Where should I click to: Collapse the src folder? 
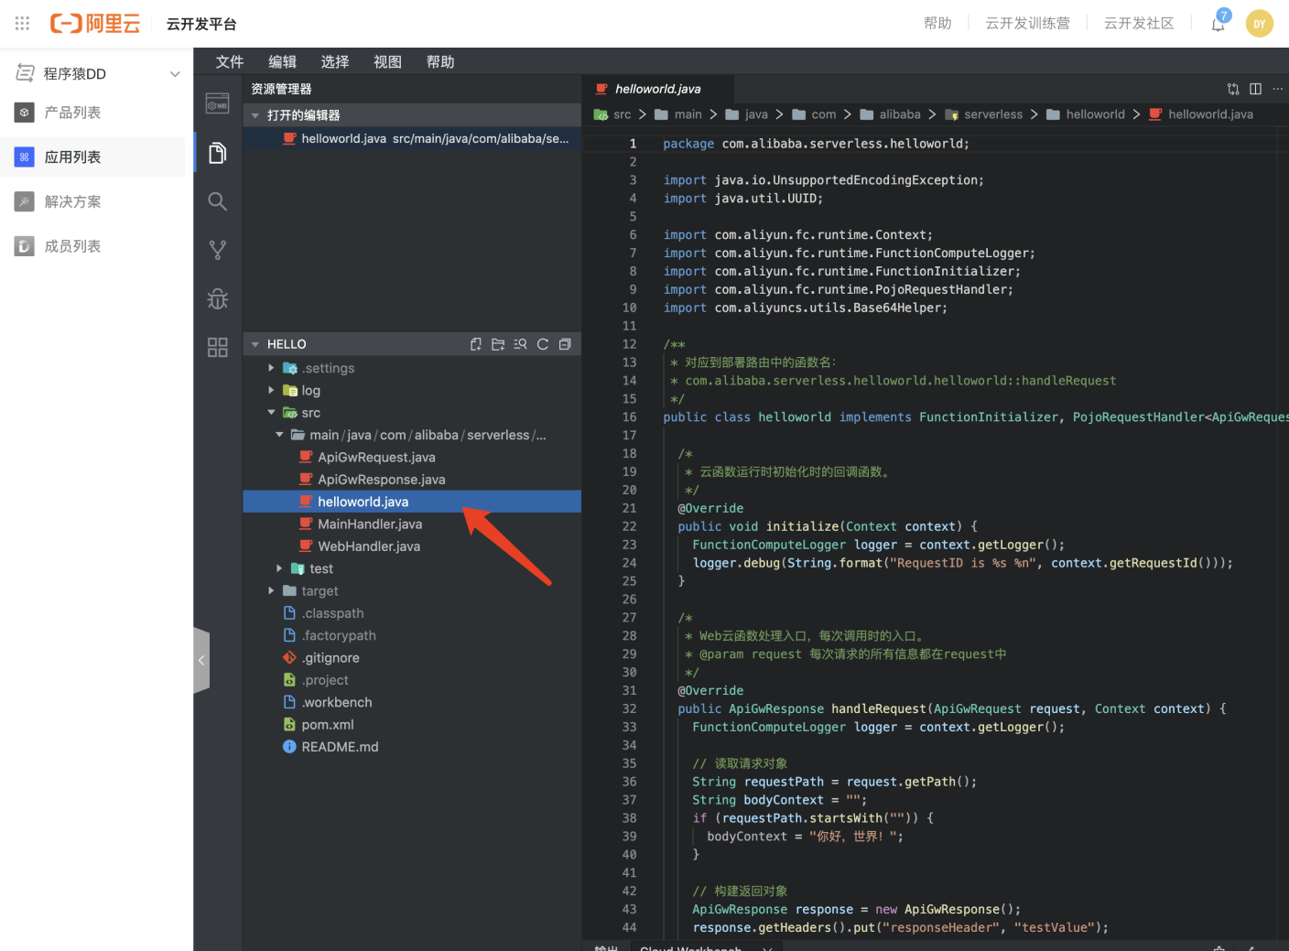(270, 413)
